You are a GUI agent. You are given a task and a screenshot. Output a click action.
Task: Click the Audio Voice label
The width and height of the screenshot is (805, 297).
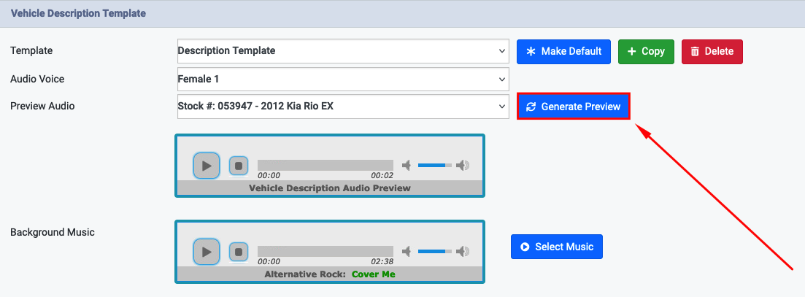[x=37, y=79]
